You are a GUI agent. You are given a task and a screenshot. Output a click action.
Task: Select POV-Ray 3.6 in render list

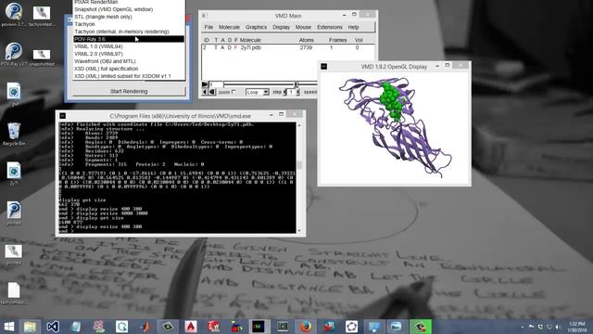(x=129, y=39)
